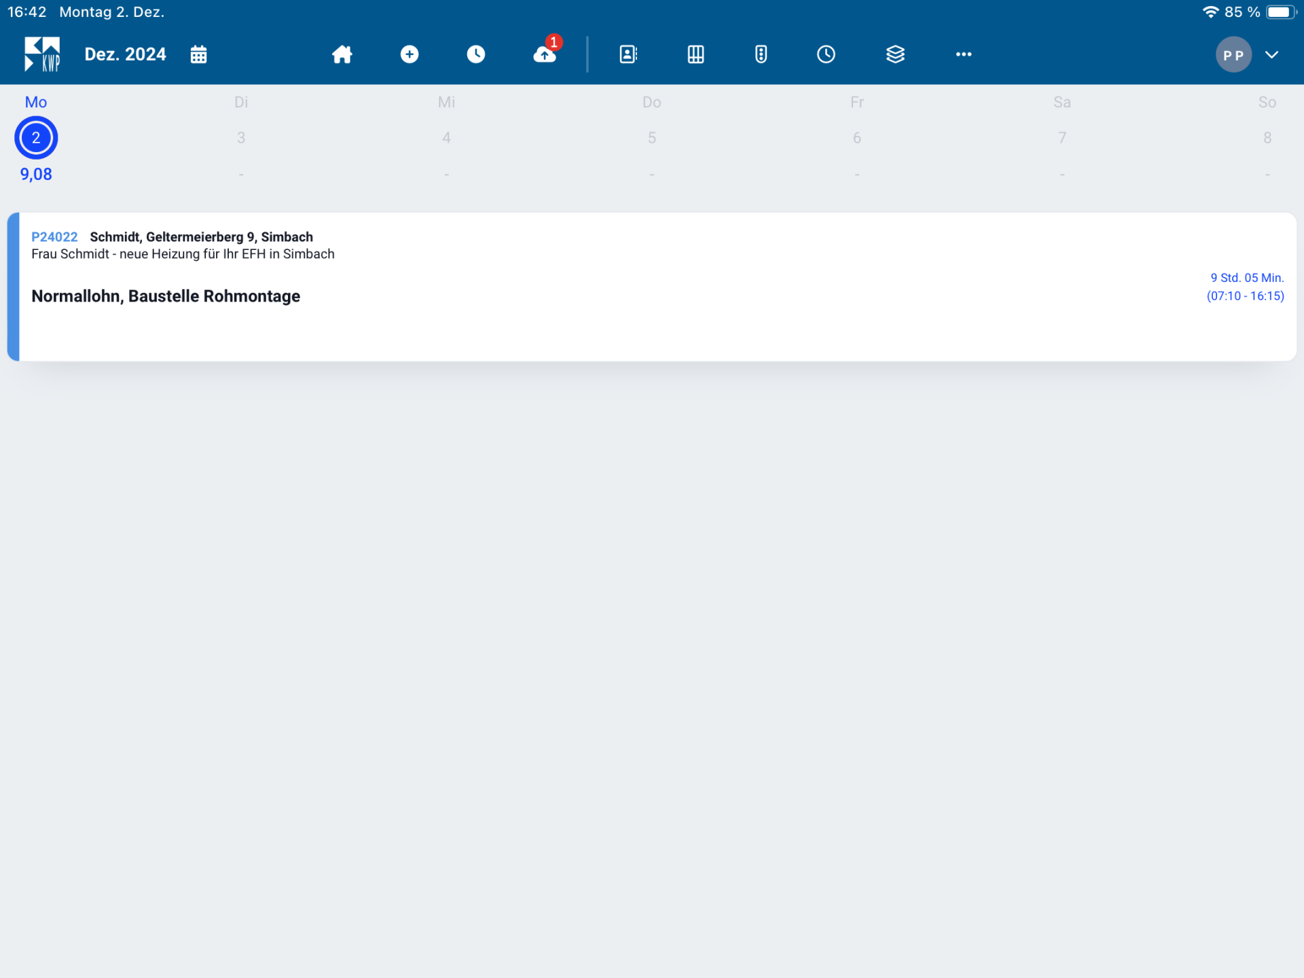Open the traffic light status icon

coord(761,54)
